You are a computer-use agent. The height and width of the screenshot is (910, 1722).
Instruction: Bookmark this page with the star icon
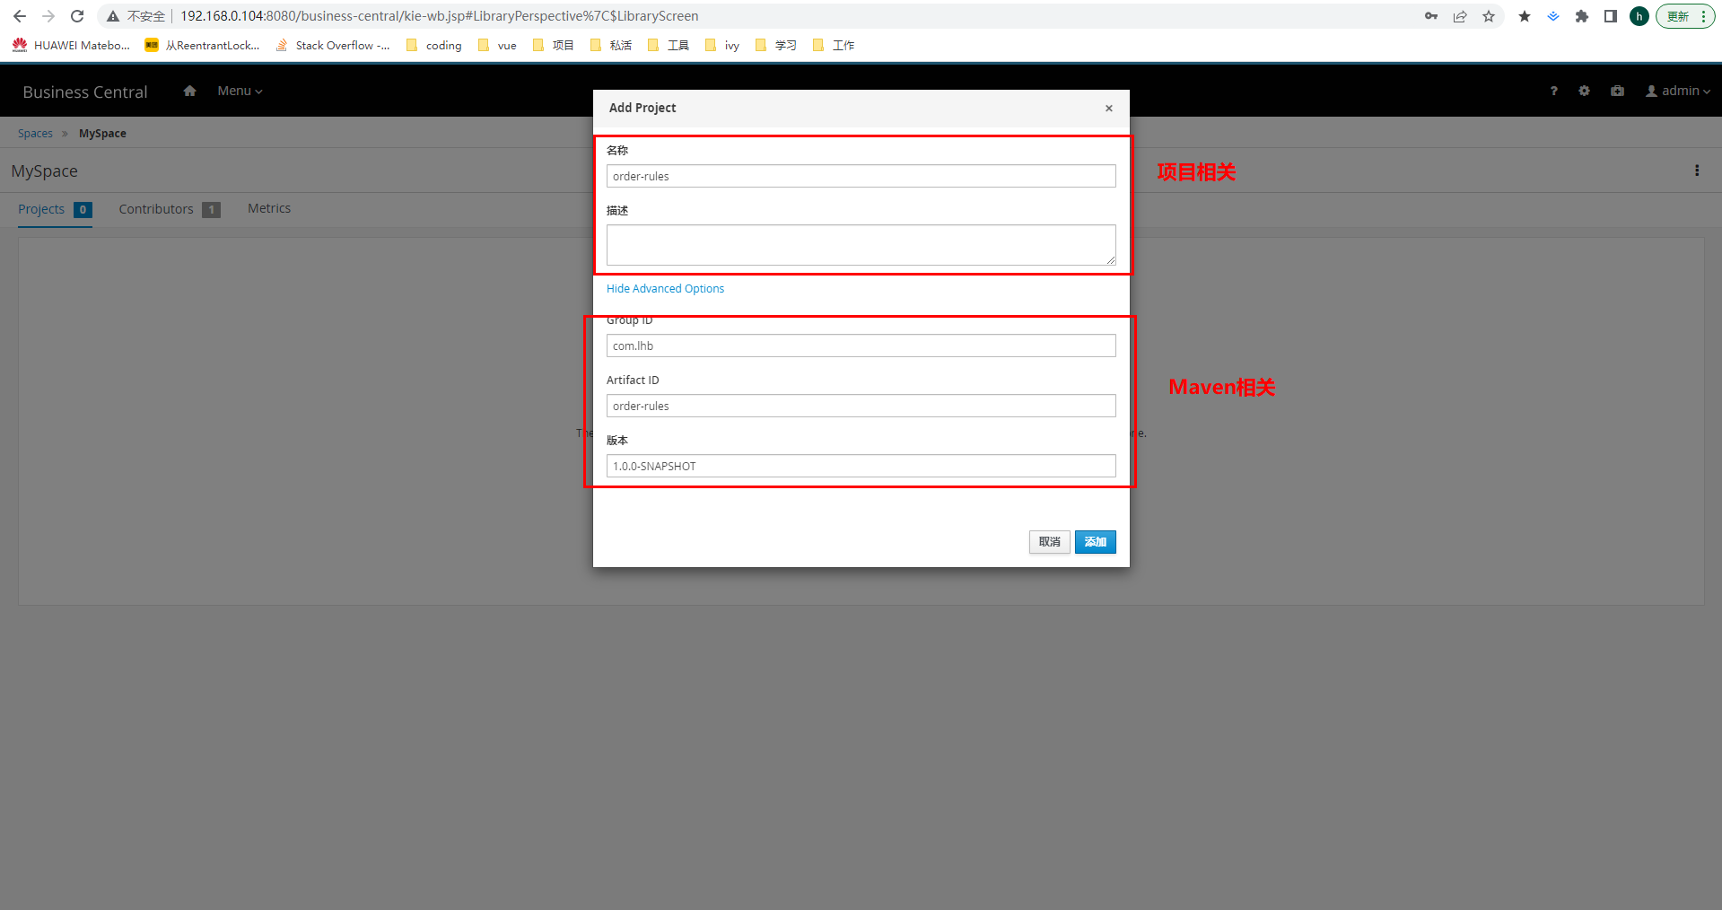tap(1489, 16)
